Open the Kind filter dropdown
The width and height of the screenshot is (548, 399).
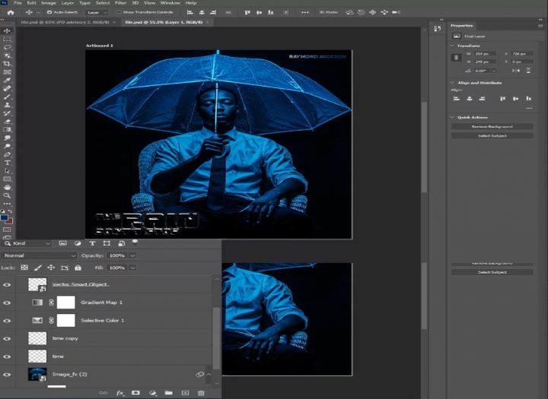click(x=27, y=243)
